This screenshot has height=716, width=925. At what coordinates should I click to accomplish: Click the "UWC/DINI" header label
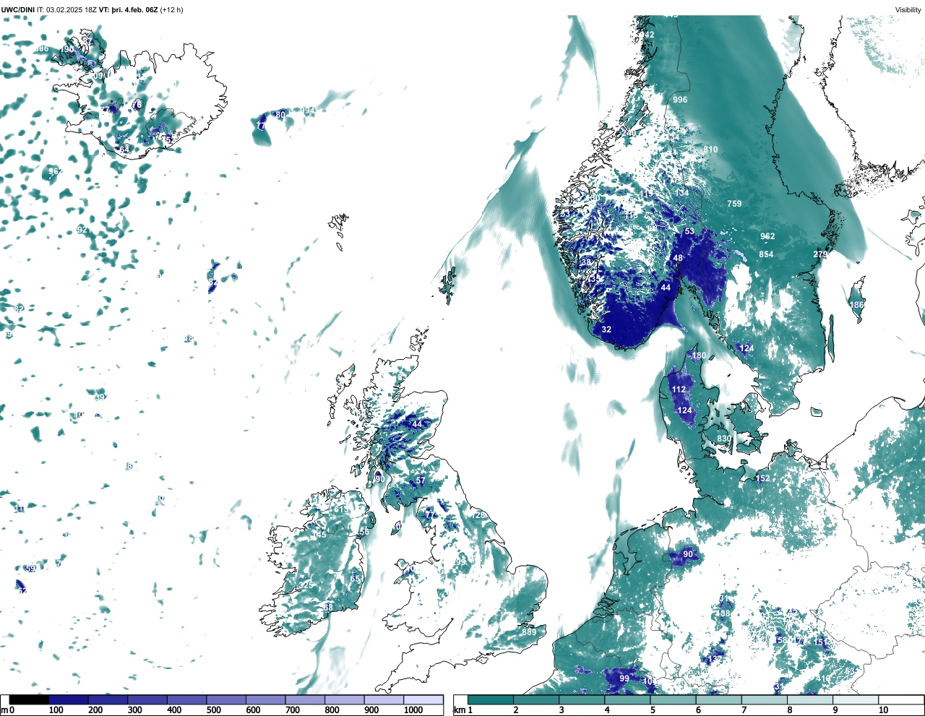pyautogui.click(x=18, y=10)
